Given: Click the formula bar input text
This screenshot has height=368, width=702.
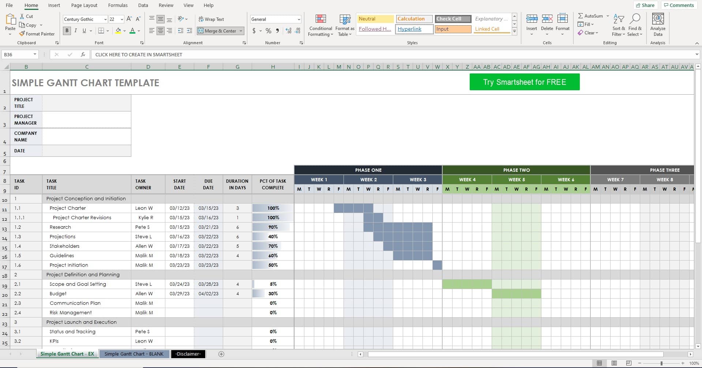Looking at the screenshot, I should (139, 54).
